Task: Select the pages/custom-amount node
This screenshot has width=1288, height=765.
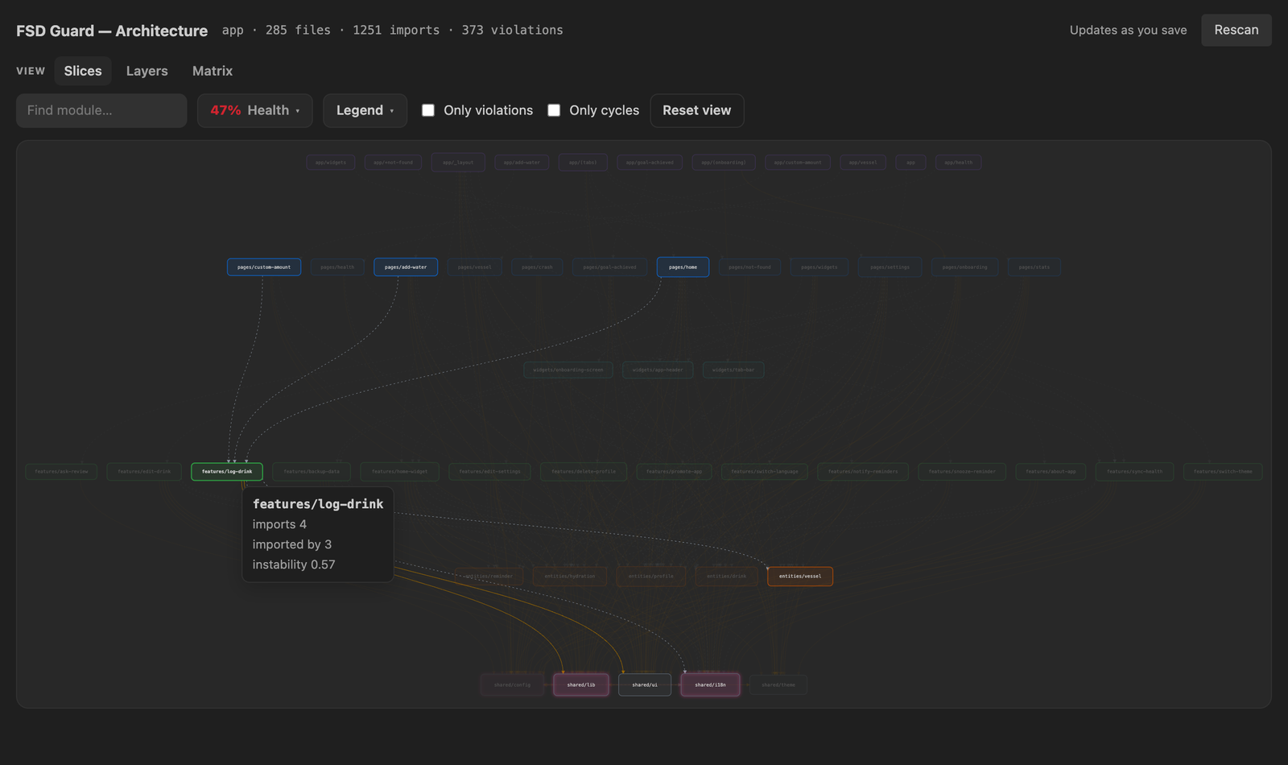Action: 264,267
